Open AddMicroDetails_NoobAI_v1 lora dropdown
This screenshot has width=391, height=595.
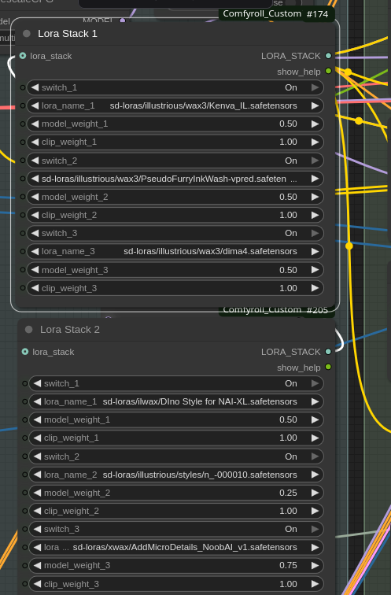pos(176,548)
